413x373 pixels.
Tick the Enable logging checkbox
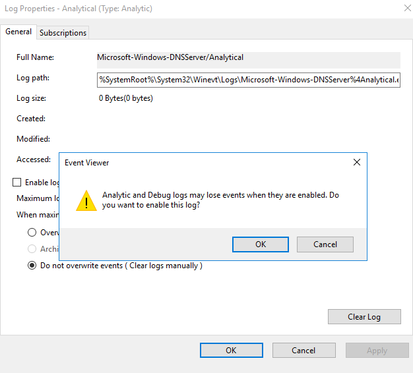(17, 182)
